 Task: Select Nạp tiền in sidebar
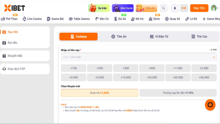(x=25, y=32)
